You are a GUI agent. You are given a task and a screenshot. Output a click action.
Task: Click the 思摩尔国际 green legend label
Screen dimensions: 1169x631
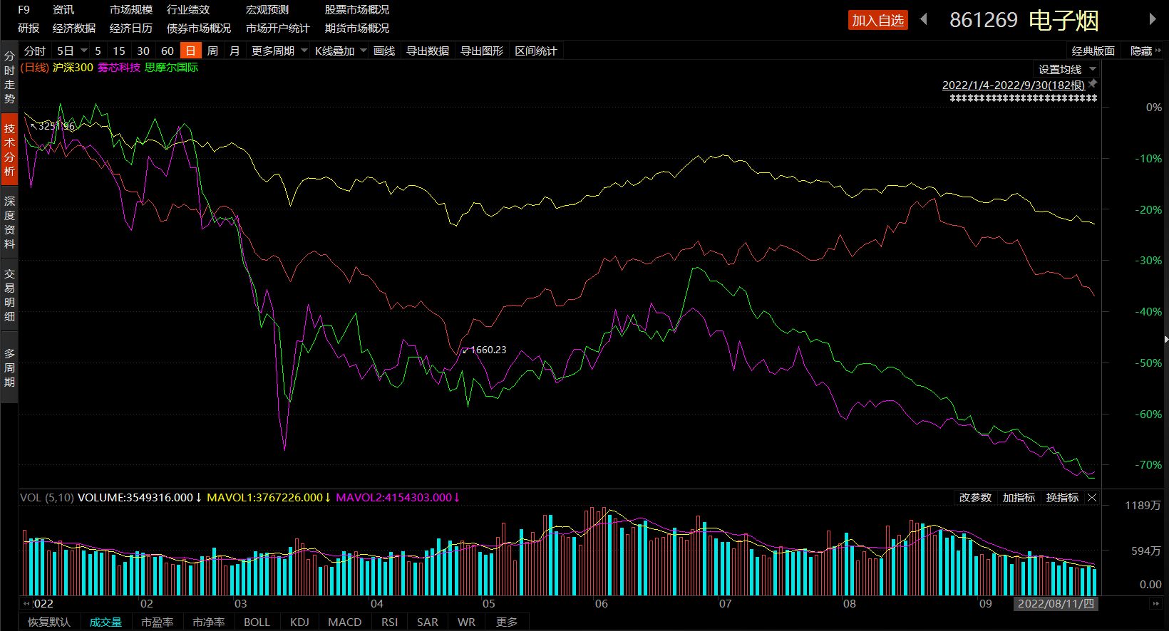(171, 68)
